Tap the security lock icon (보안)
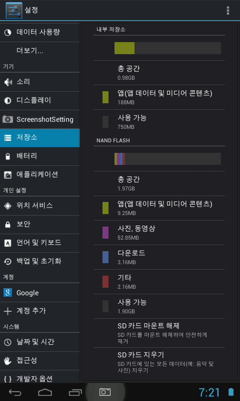The image size is (240, 401). coord(7,224)
